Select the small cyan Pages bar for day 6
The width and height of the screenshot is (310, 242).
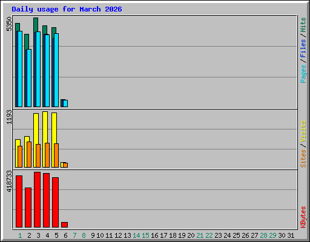[x=65, y=103]
